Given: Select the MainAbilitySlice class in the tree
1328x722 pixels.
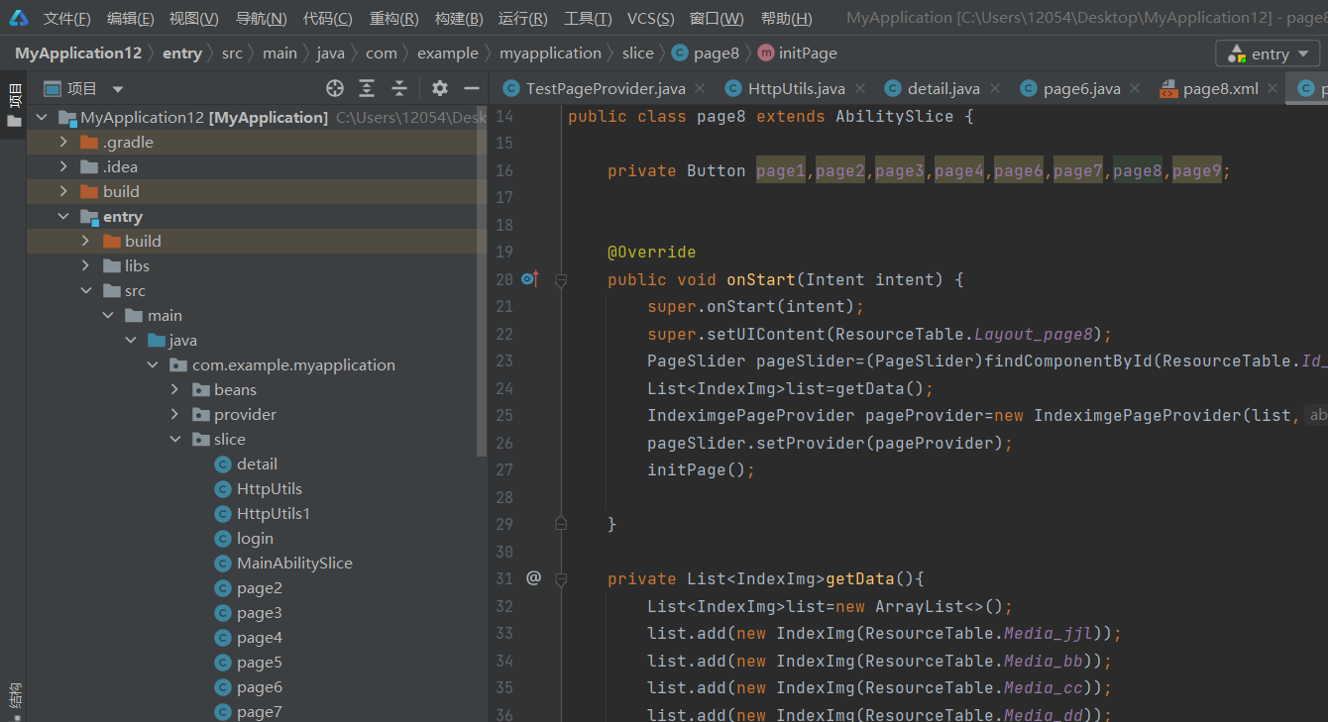Looking at the screenshot, I should tap(294, 563).
